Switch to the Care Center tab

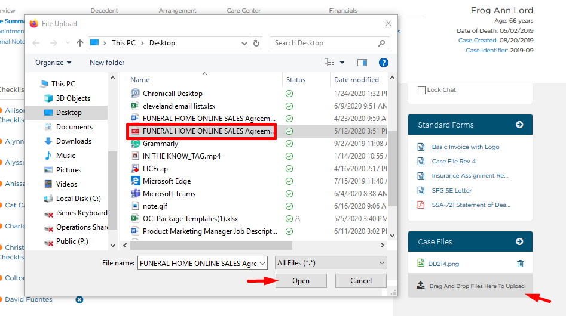[x=244, y=11]
